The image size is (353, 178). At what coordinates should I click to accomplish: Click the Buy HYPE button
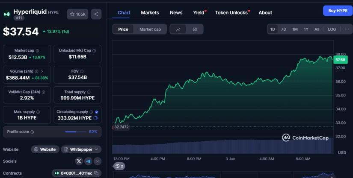coord(338,11)
